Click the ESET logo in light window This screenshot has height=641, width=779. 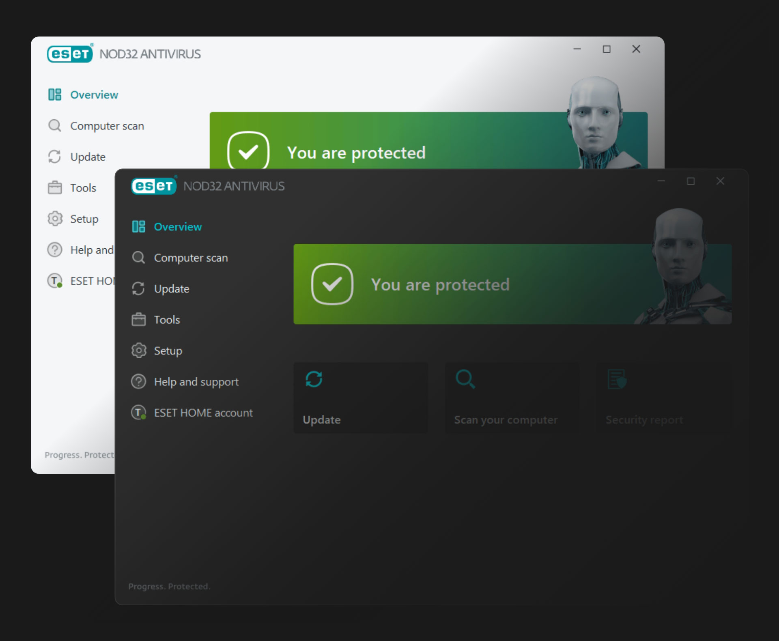pos(70,54)
